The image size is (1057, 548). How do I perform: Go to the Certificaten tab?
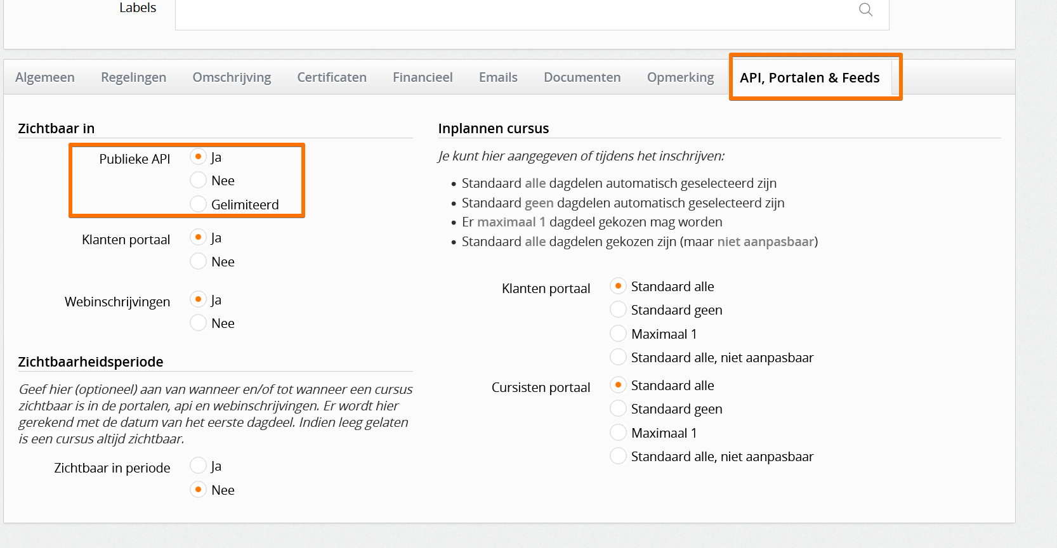332,77
